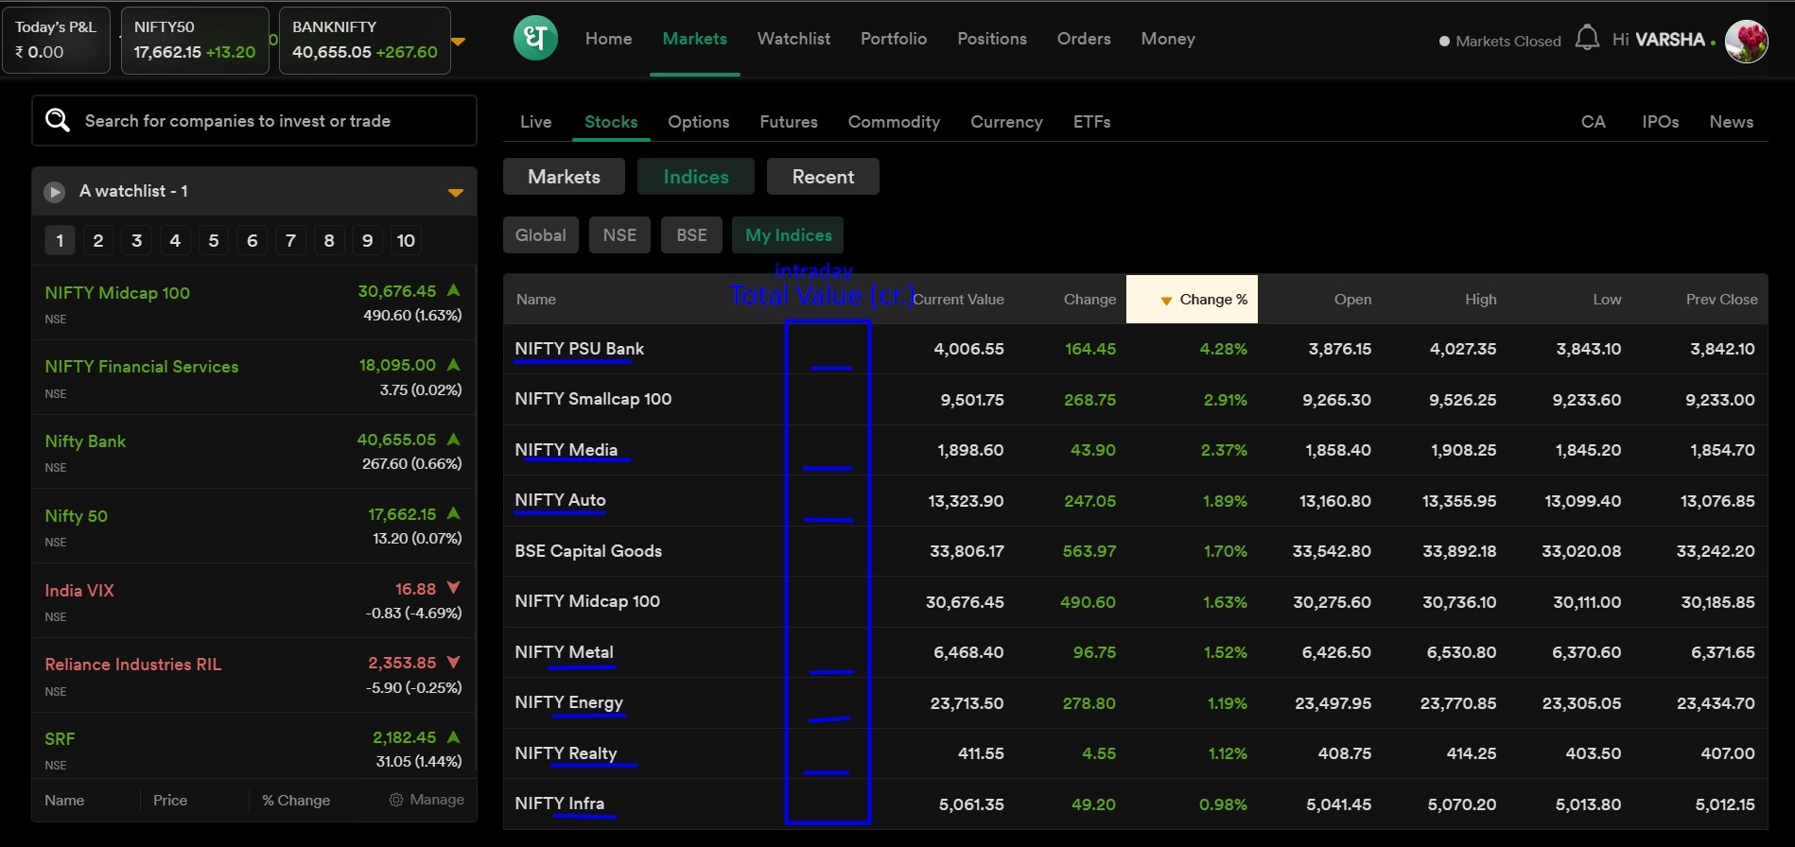Sort the watchlist by % Change

tap(296, 800)
